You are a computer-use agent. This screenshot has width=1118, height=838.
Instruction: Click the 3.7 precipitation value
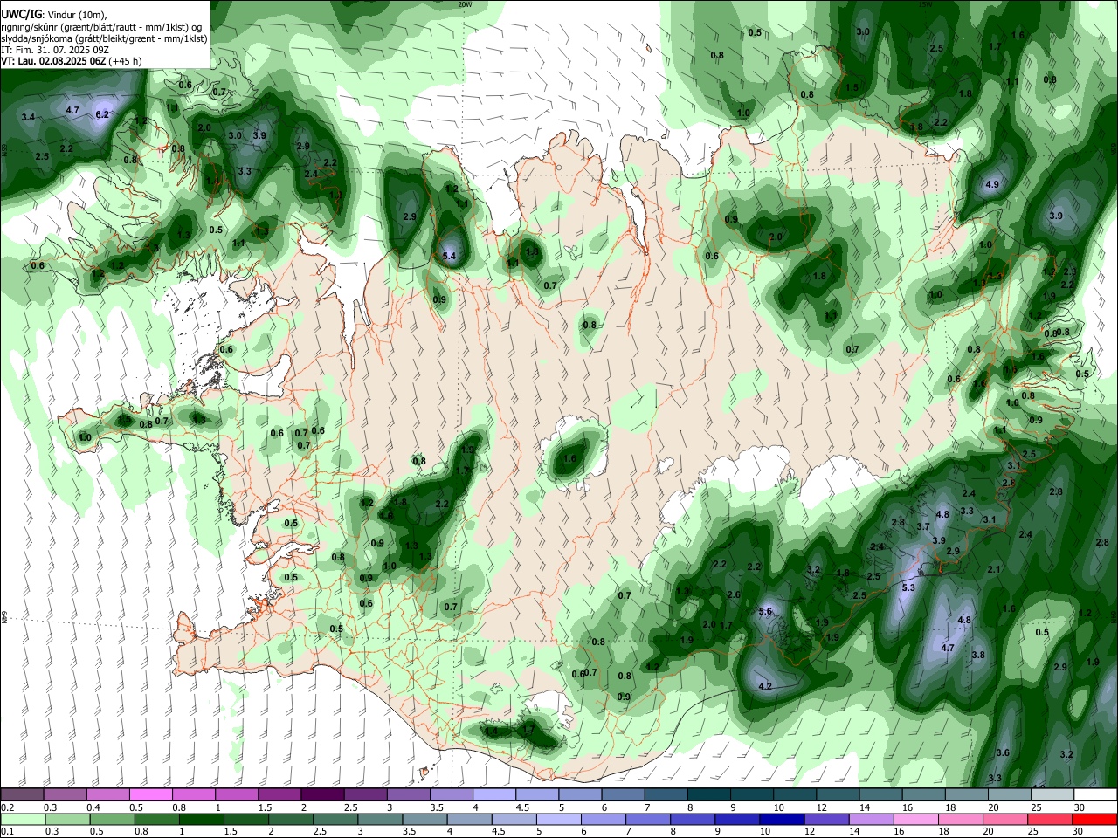point(923,526)
